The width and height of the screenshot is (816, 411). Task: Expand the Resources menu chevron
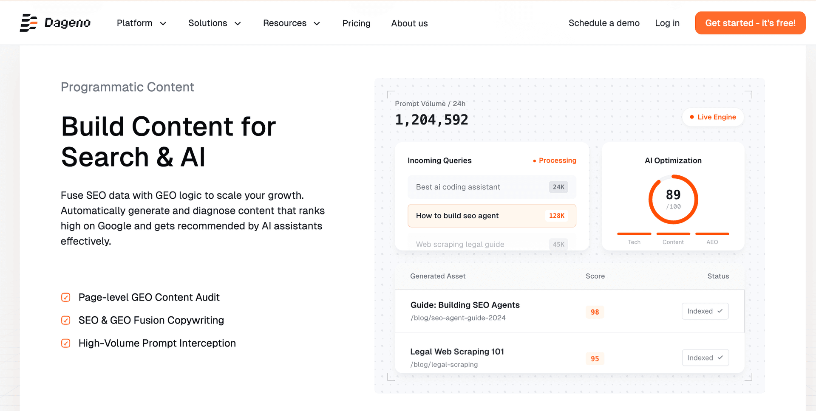(317, 23)
